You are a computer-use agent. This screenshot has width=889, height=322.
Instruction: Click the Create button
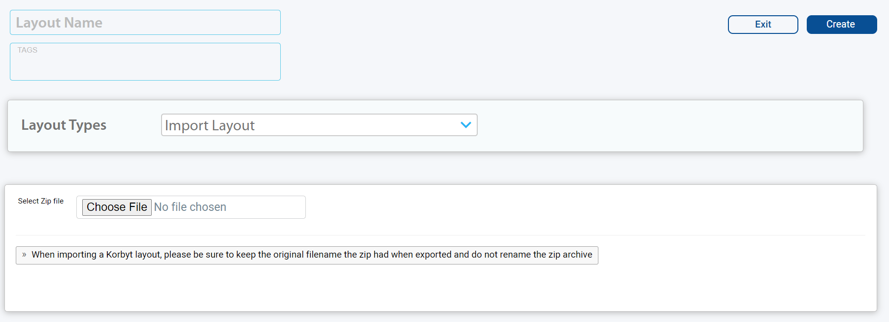pyautogui.click(x=841, y=25)
